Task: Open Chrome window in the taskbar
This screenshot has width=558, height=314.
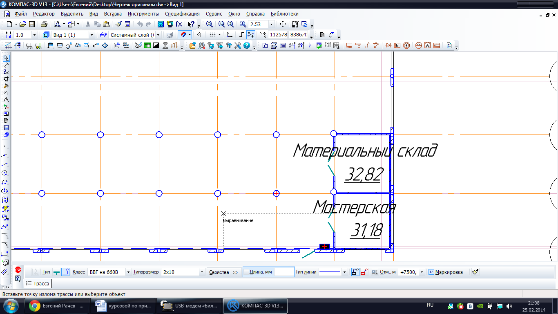Action: pos(57,305)
